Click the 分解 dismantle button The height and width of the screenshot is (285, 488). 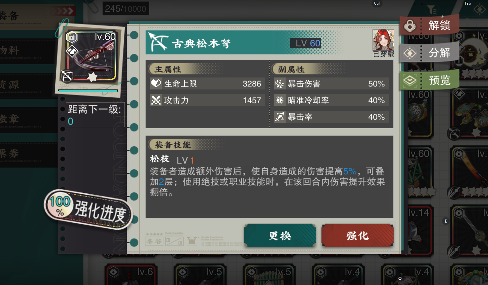point(429,53)
